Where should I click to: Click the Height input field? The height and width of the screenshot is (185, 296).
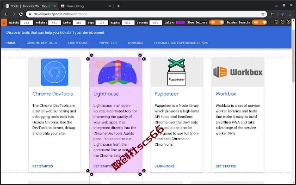point(55,23)
